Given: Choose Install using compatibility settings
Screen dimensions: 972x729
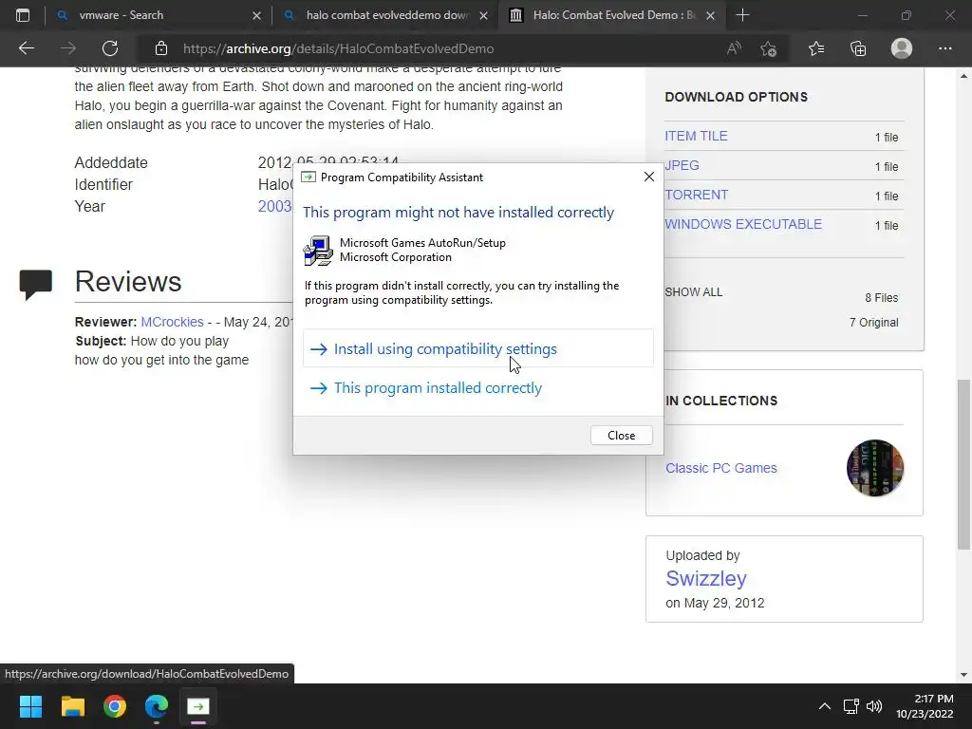Looking at the screenshot, I should (478, 349).
